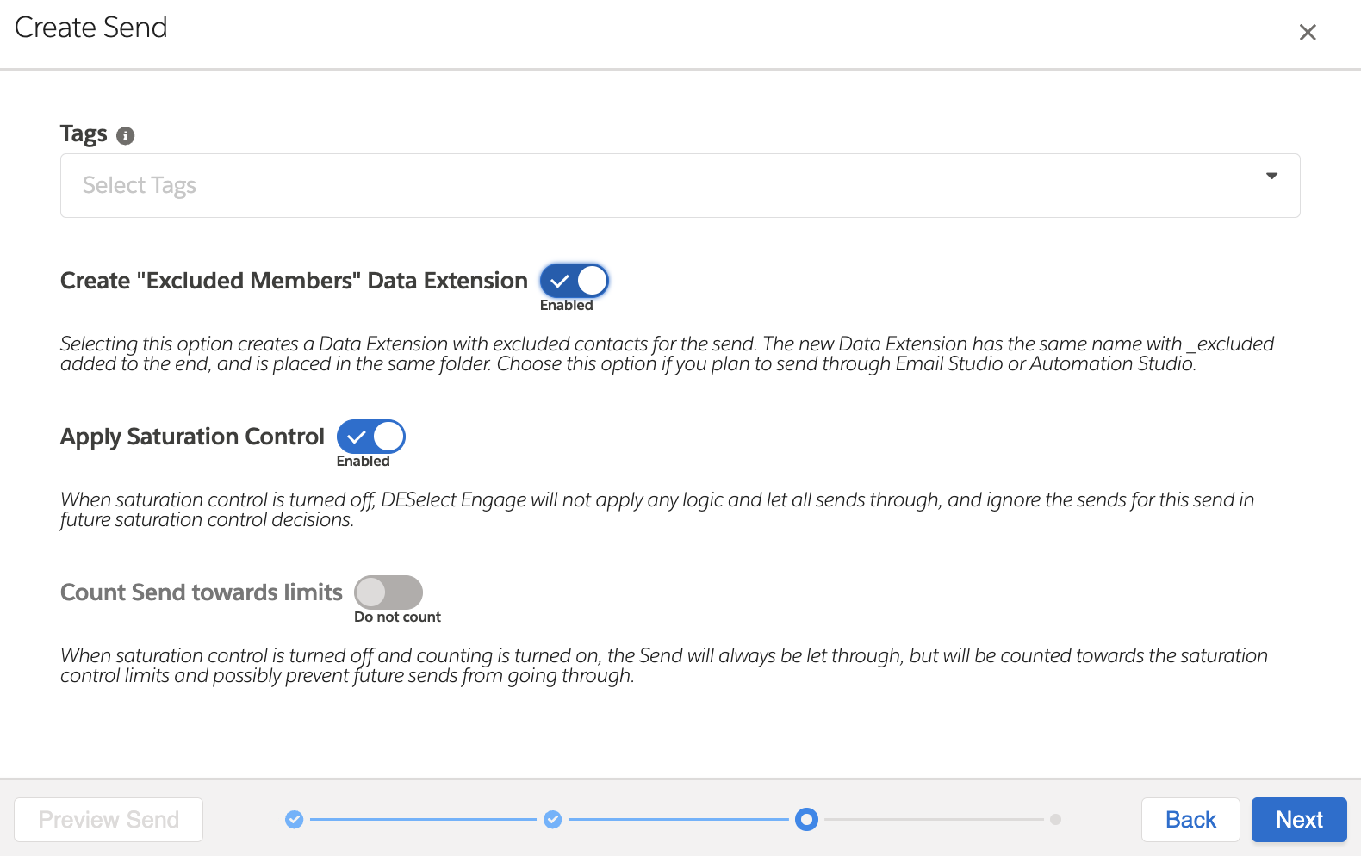Close the Create Send dialog
The height and width of the screenshot is (856, 1361).
(x=1308, y=33)
